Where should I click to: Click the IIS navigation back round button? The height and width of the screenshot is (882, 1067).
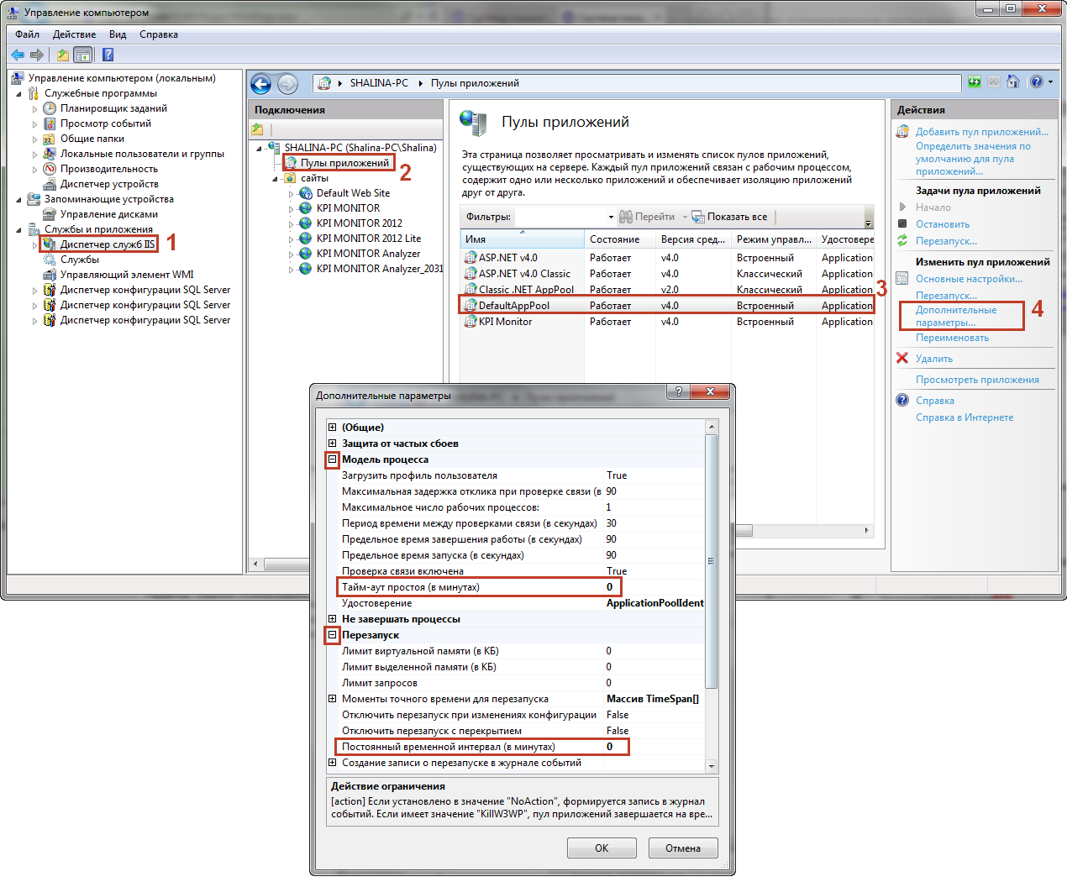(261, 84)
